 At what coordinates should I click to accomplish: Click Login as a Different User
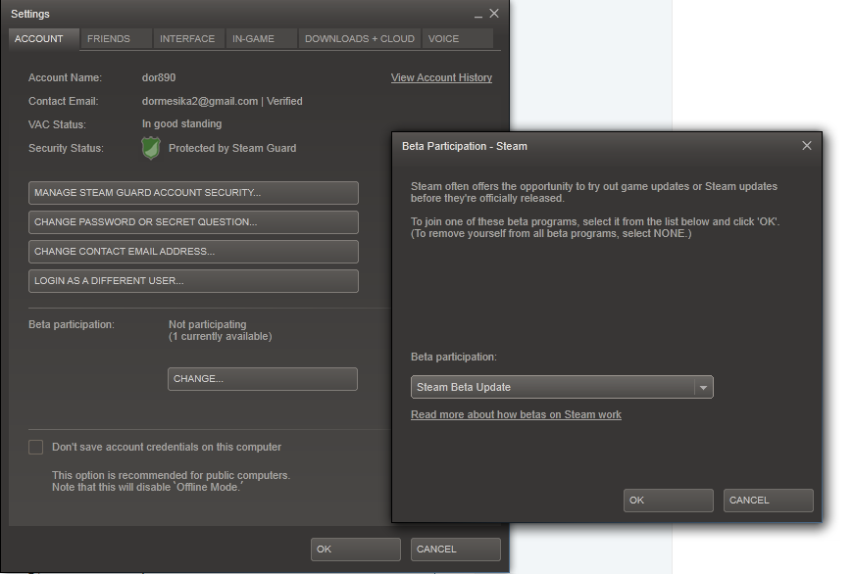pos(193,281)
